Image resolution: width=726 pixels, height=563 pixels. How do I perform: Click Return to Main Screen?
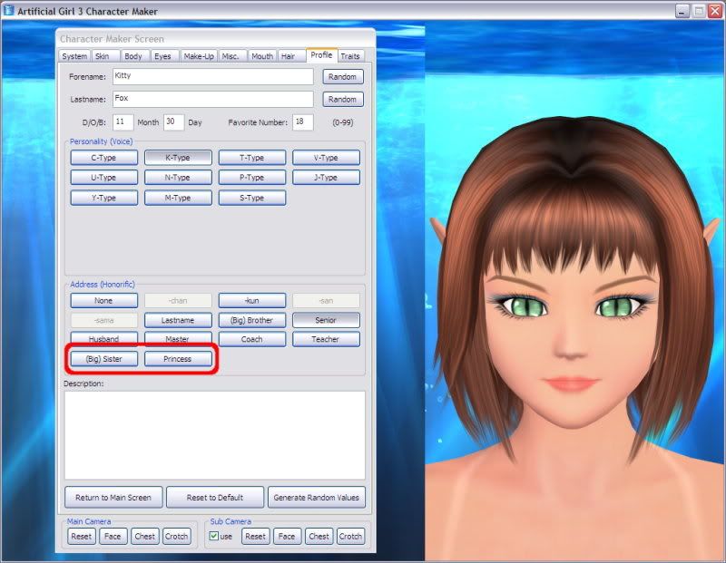[x=113, y=498]
